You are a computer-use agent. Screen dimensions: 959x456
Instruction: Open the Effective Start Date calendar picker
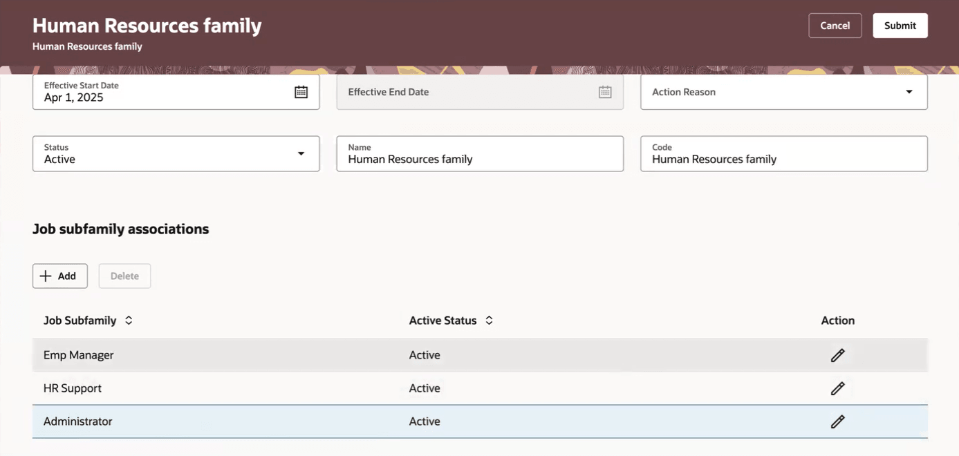(301, 92)
